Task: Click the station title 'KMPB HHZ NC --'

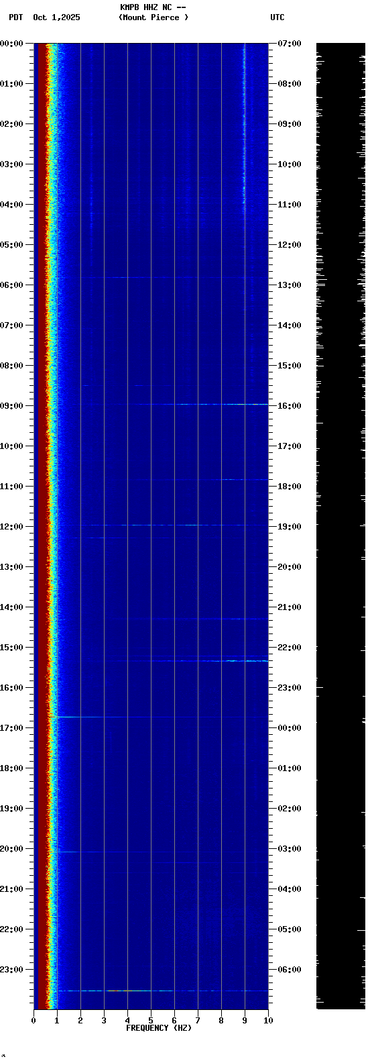Action: (153, 7)
